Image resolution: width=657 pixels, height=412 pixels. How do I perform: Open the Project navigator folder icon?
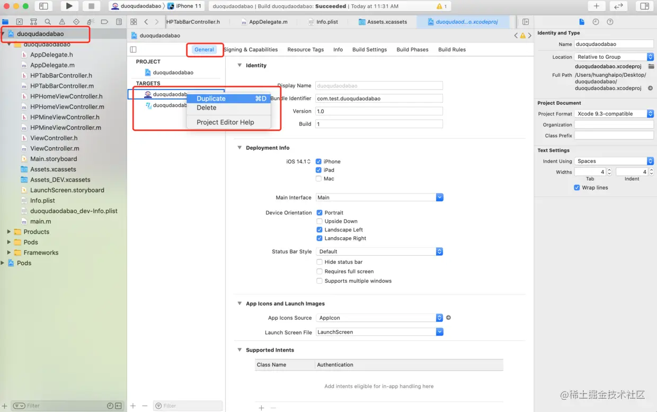click(5, 22)
